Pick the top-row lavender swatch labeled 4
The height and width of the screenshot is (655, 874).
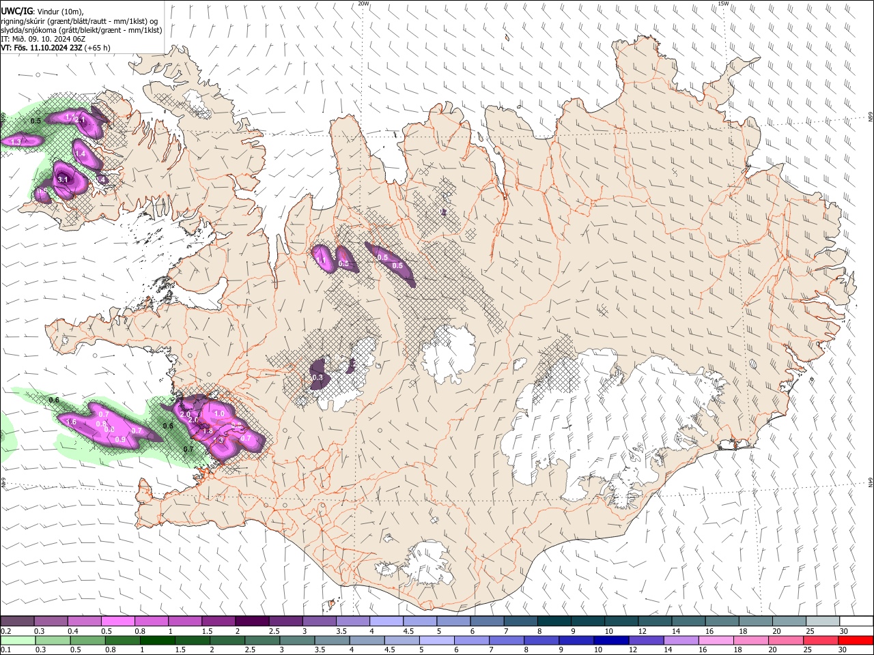point(386,622)
